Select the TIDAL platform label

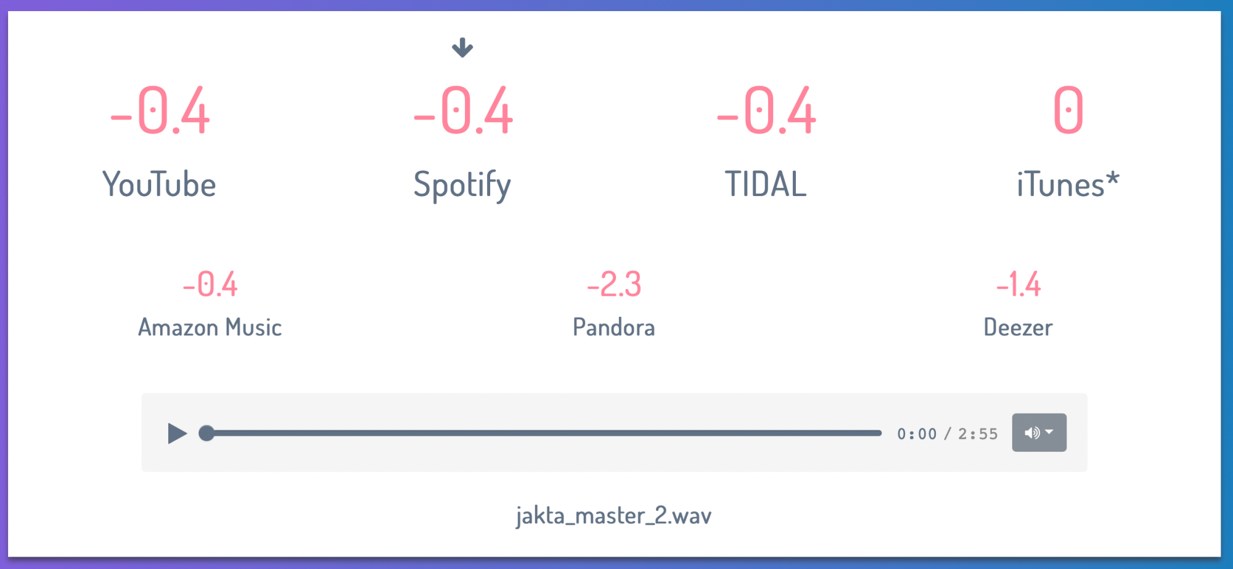point(766,184)
